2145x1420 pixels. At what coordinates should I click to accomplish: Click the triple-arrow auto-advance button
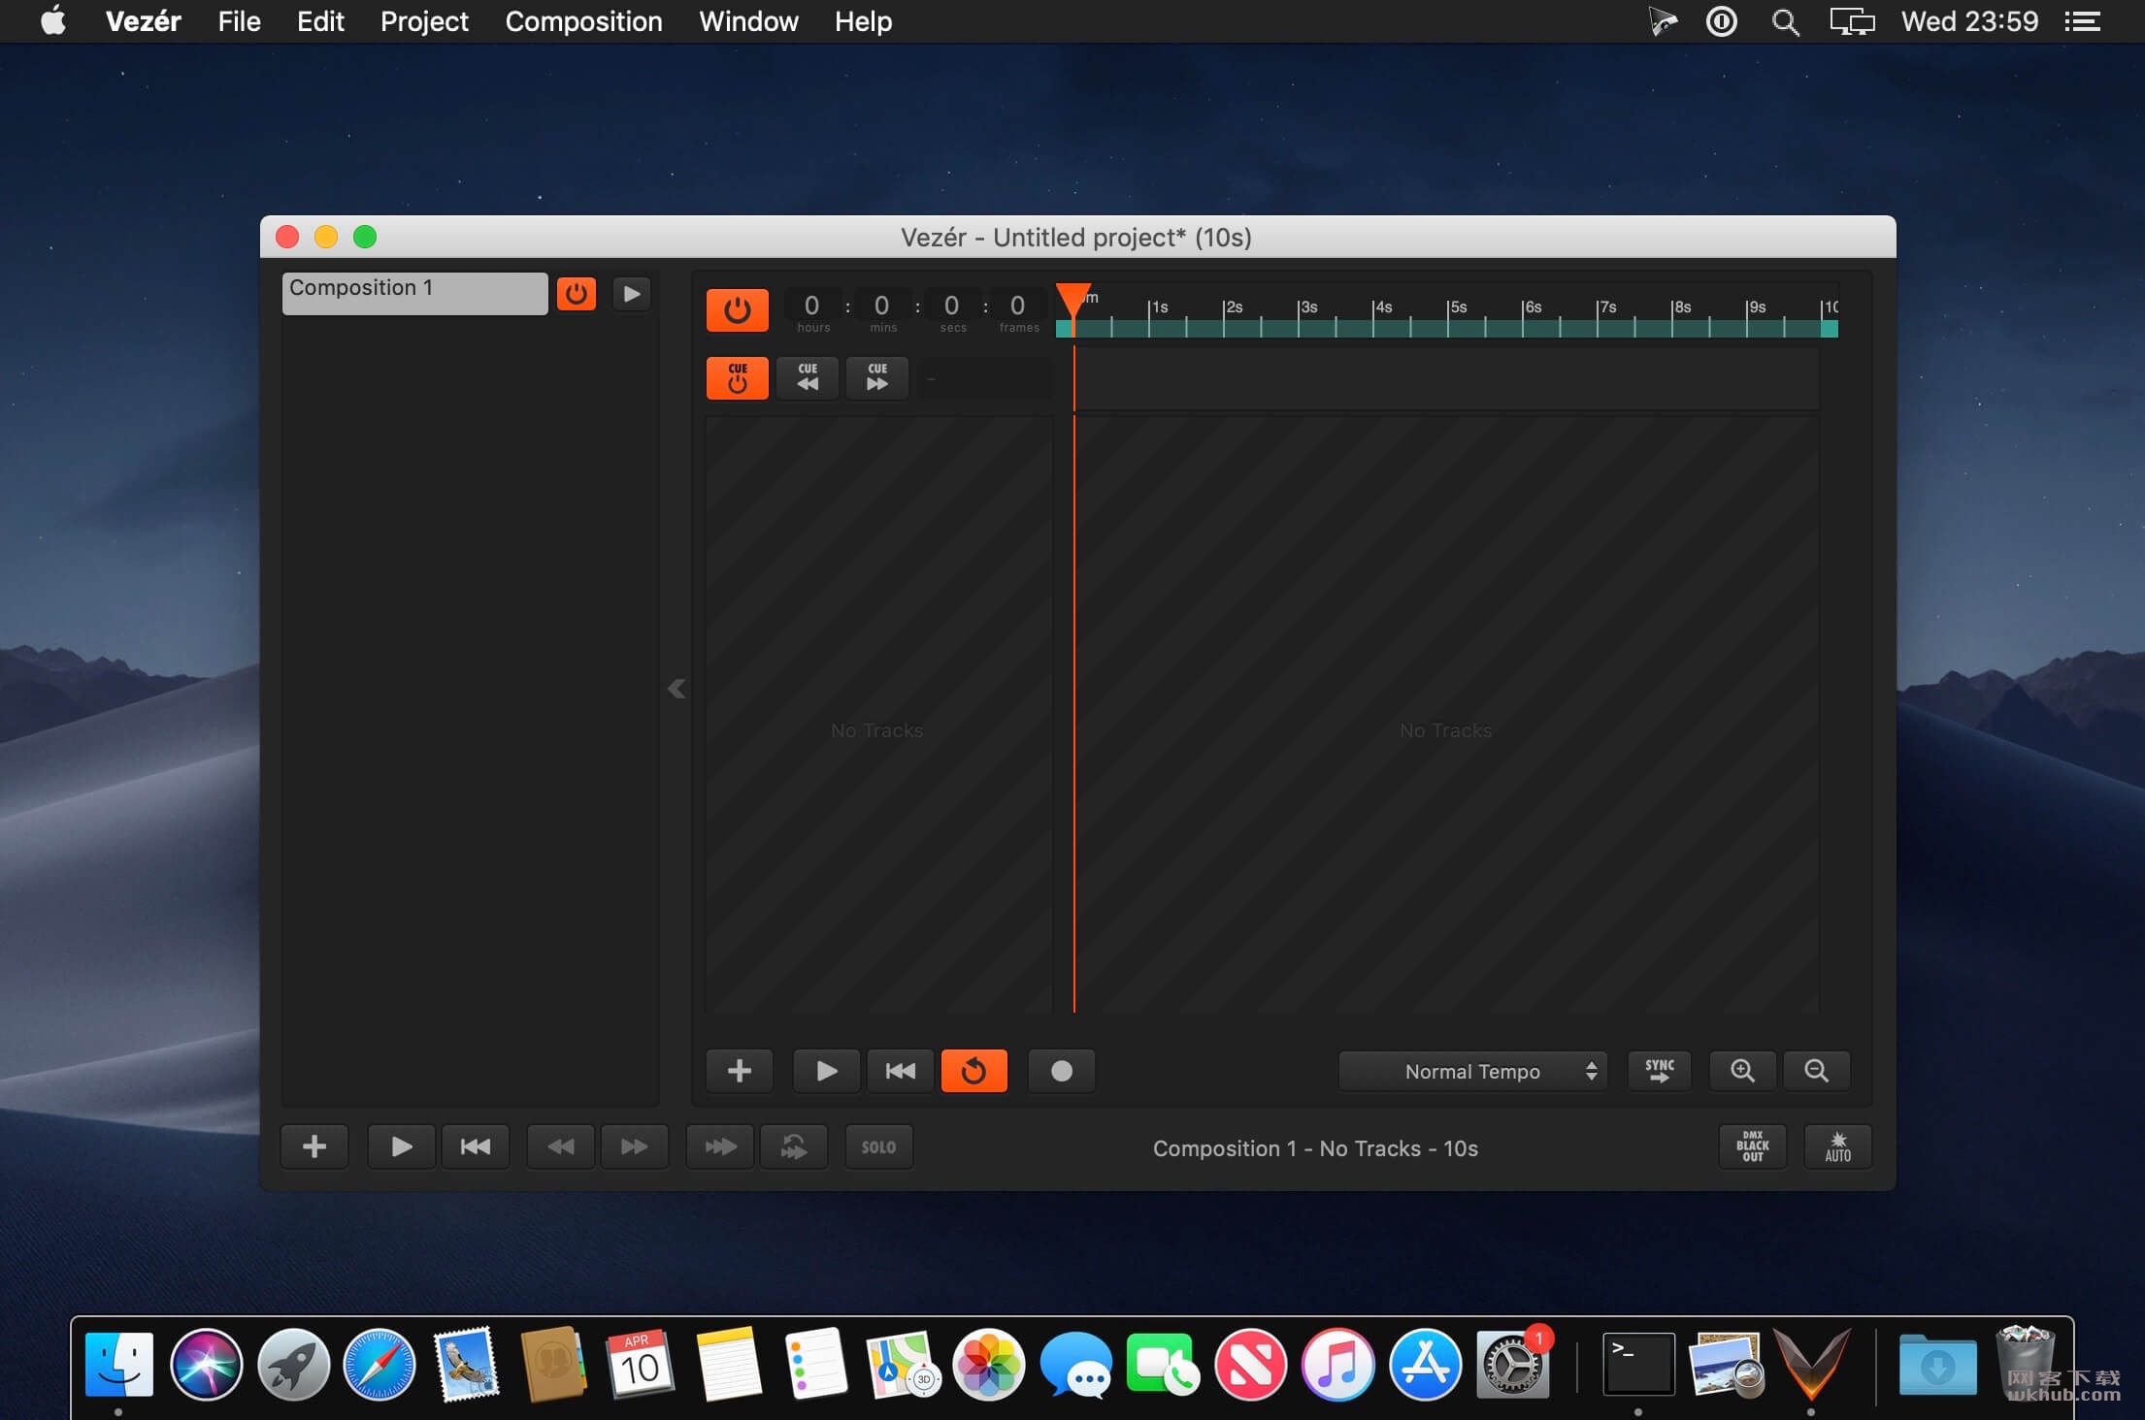(x=720, y=1146)
